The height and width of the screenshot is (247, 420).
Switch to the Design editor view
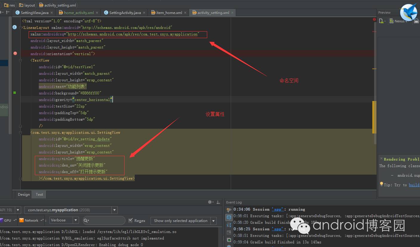[24, 194]
